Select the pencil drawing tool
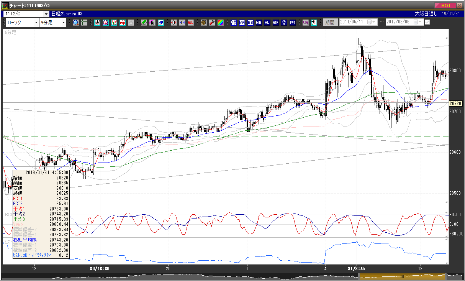The width and height of the screenshot is (465, 281). tap(144, 22)
